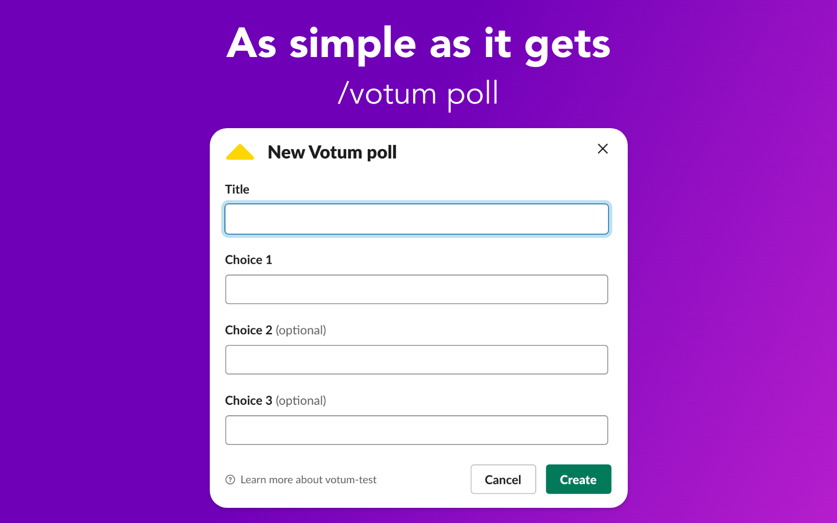Click the highlighted blue border of Title field
837x523 pixels.
(416, 204)
